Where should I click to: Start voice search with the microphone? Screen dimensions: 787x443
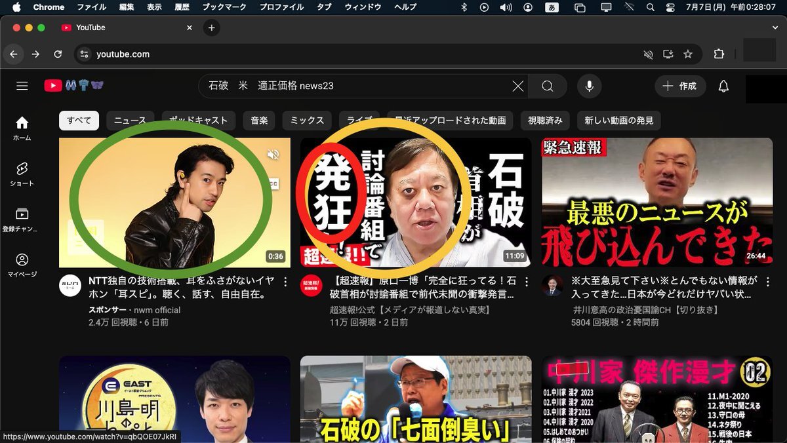(x=590, y=86)
